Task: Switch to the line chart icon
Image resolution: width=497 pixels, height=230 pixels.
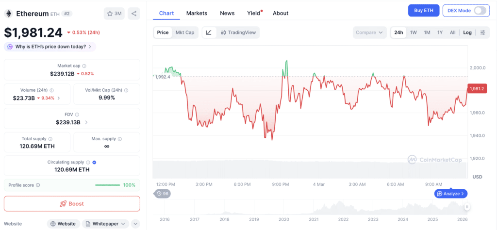Action: point(209,33)
